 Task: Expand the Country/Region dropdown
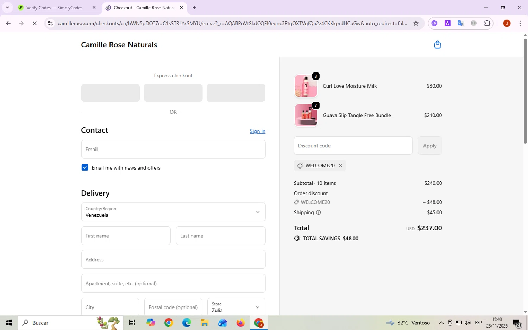click(x=173, y=212)
